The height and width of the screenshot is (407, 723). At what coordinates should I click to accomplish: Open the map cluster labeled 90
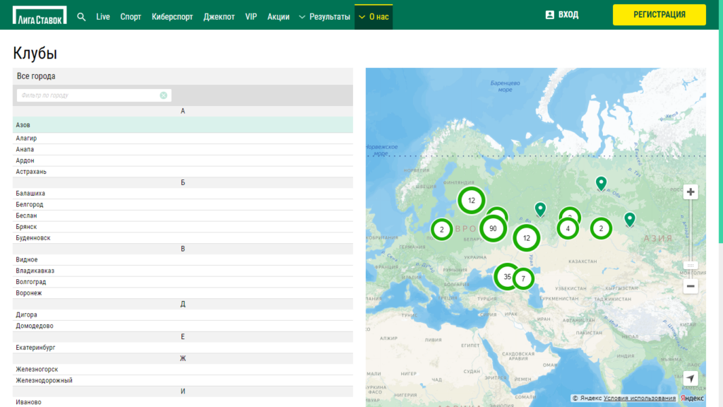click(x=493, y=228)
